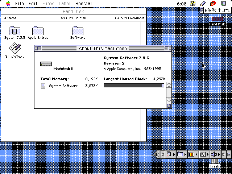This screenshot has width=232, height=174.
Task: Open the Application menu Finder icon
Action: (x=224, y=3)
